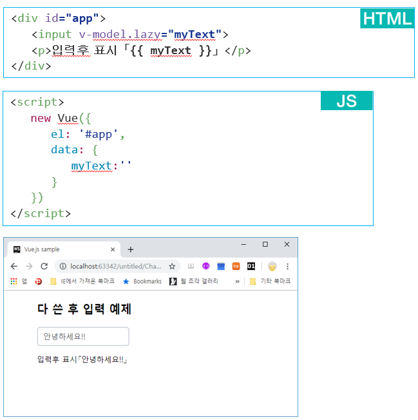The image size is (418, 420).
Task: Open Chrome three-dot menu
Action: pos(287,266)
